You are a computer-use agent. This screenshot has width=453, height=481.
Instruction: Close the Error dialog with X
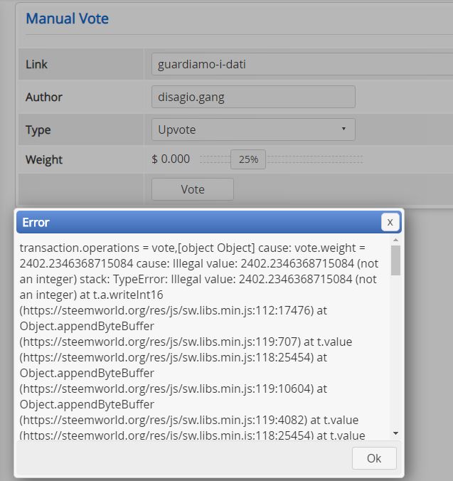click(390, 222)
